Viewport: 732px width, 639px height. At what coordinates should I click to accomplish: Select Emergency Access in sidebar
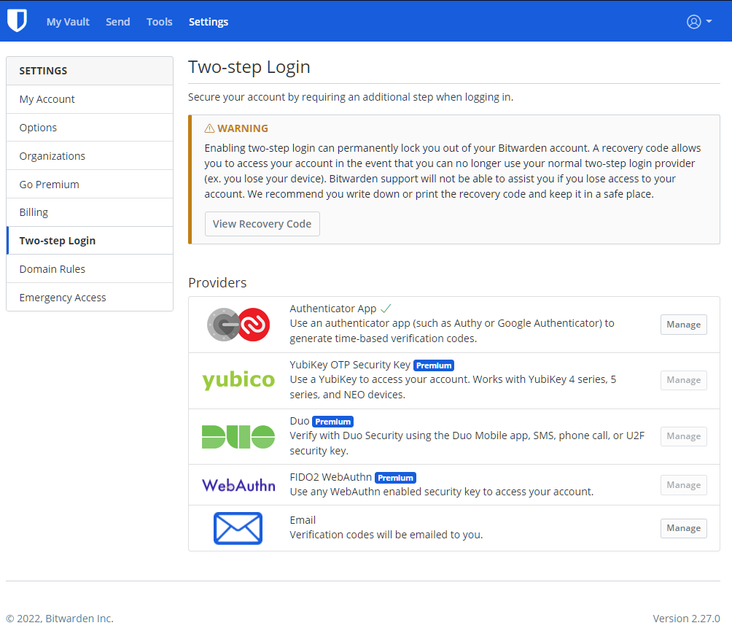click(63, 298)
